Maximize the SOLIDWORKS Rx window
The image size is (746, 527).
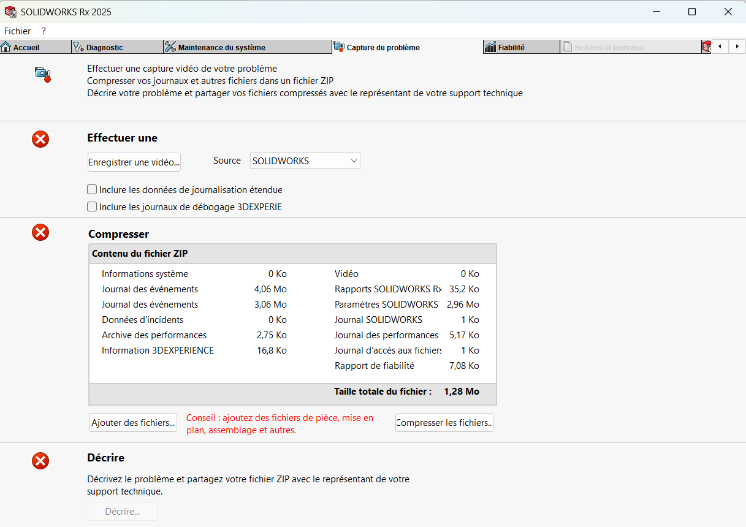692,12
